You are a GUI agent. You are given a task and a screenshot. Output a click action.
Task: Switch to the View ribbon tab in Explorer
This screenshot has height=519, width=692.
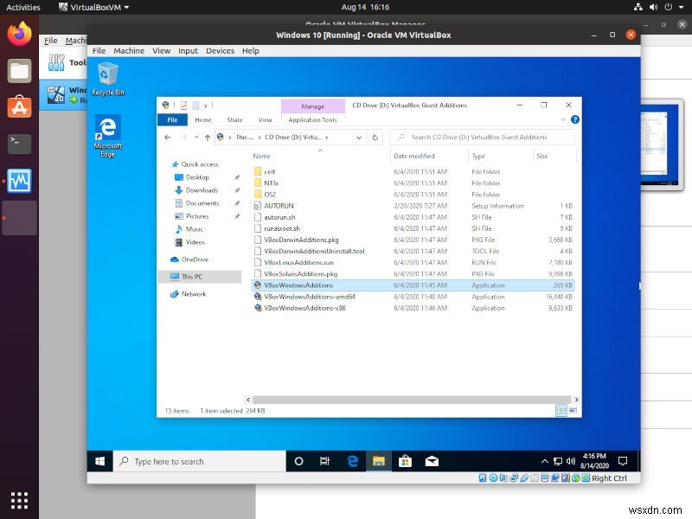coord(266,120)
